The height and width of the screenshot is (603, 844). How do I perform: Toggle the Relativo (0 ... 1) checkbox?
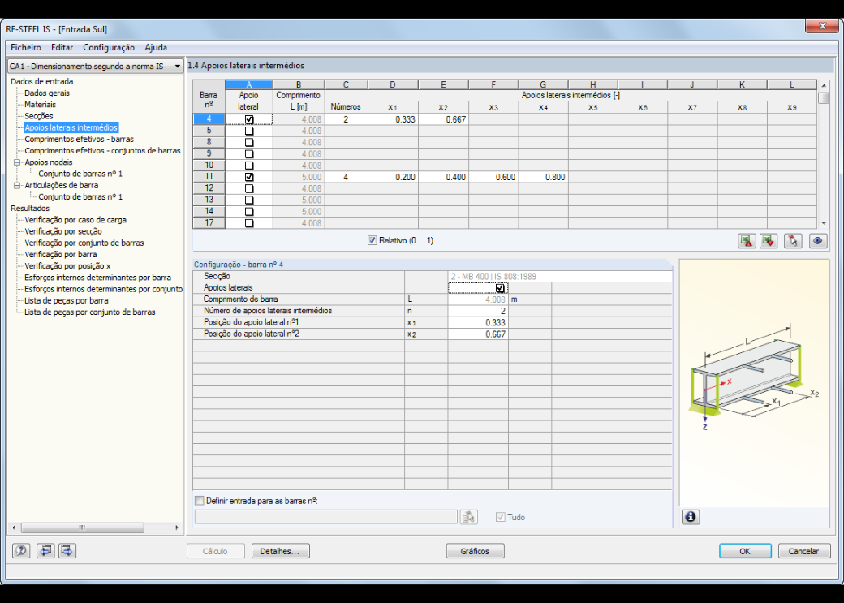pos(372,241)
